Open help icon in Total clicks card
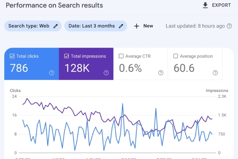 point(52,73)
